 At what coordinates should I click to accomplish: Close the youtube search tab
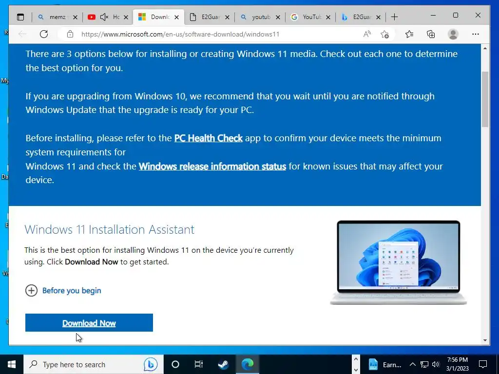(x=278, y=17)
